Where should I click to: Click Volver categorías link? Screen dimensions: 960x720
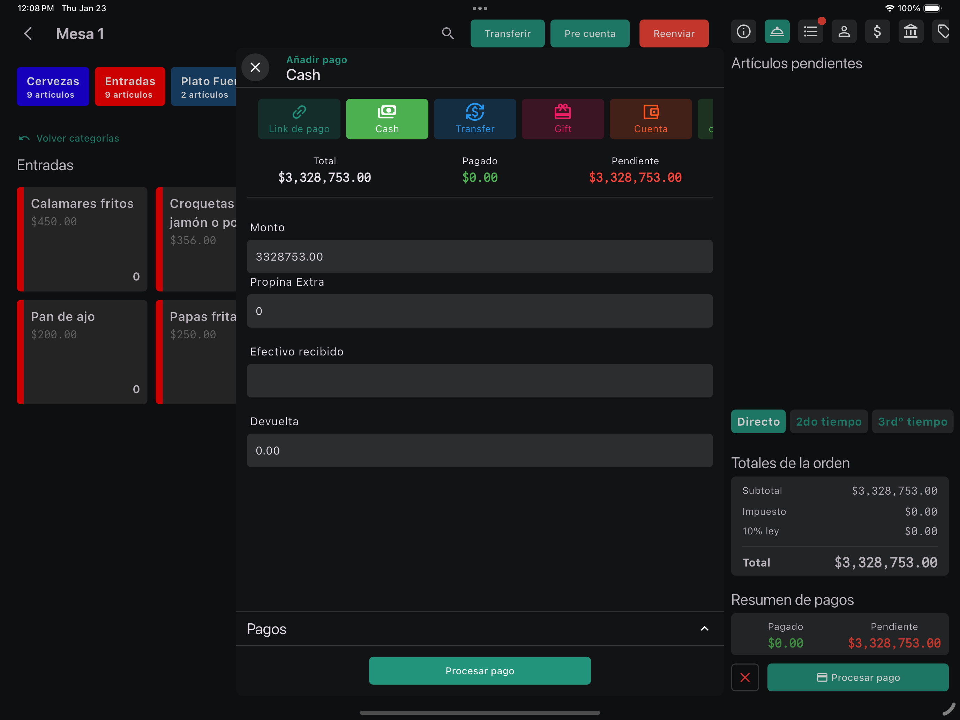[x=69, y=138]
